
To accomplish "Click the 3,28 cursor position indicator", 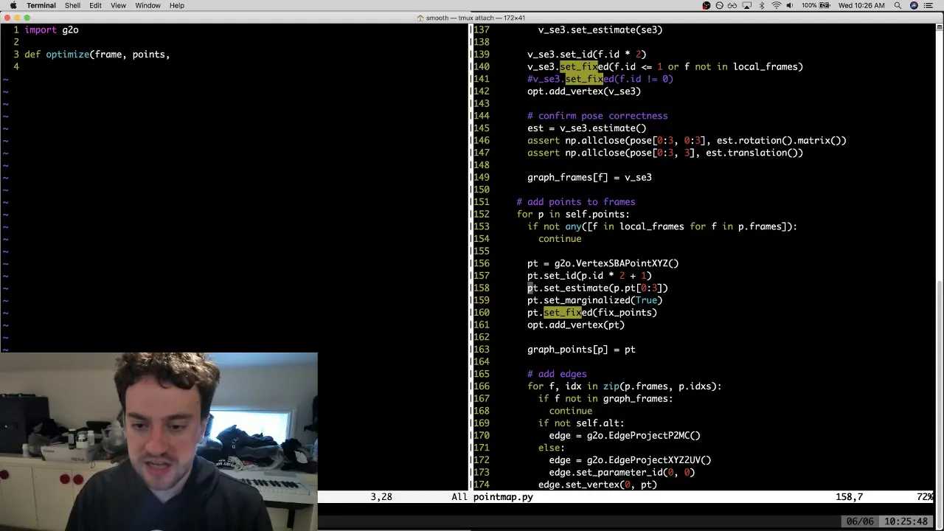I will click(381, 497).
